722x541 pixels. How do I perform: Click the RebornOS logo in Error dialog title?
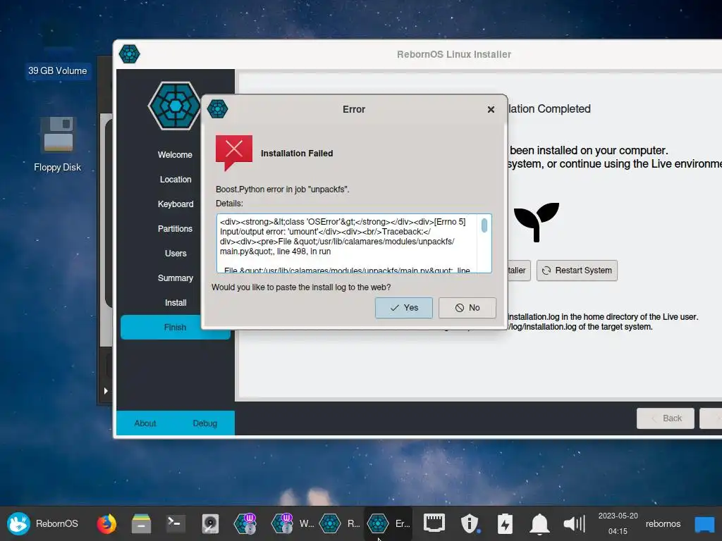pos(217,109)
